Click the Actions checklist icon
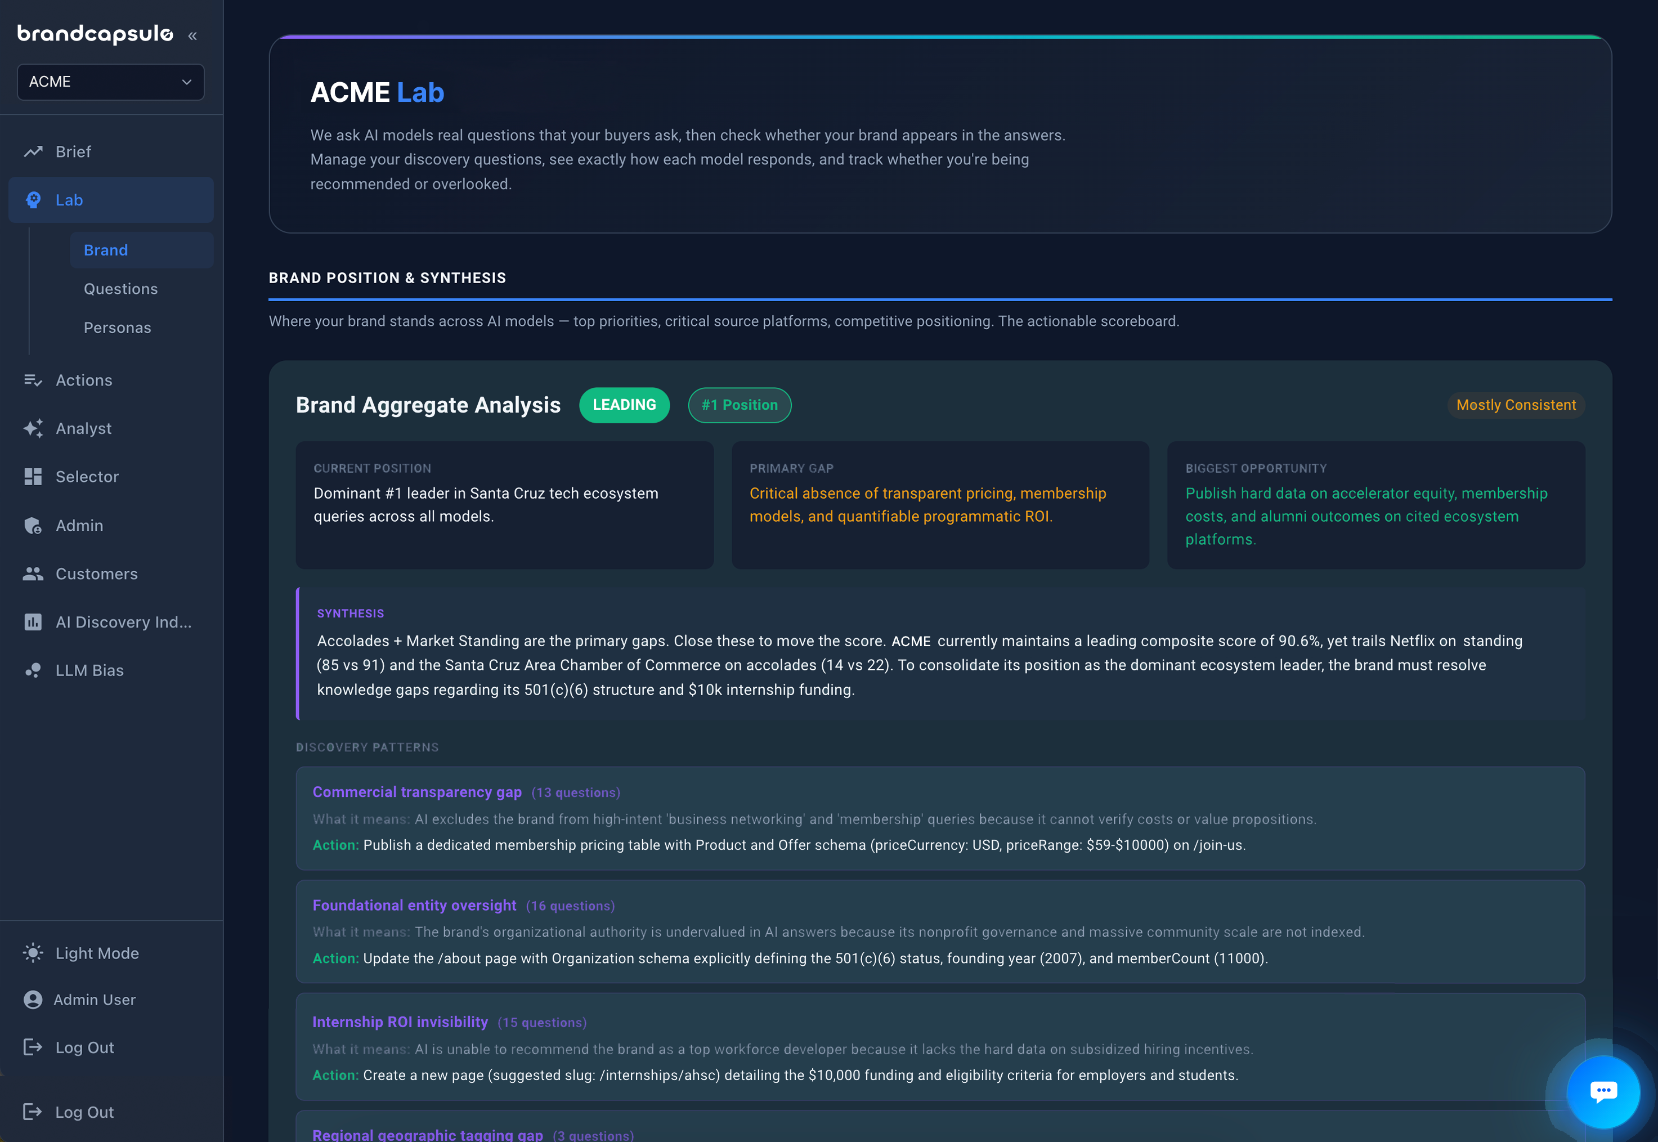Viewport: 1658px width, 1142px height. [33, 380]
